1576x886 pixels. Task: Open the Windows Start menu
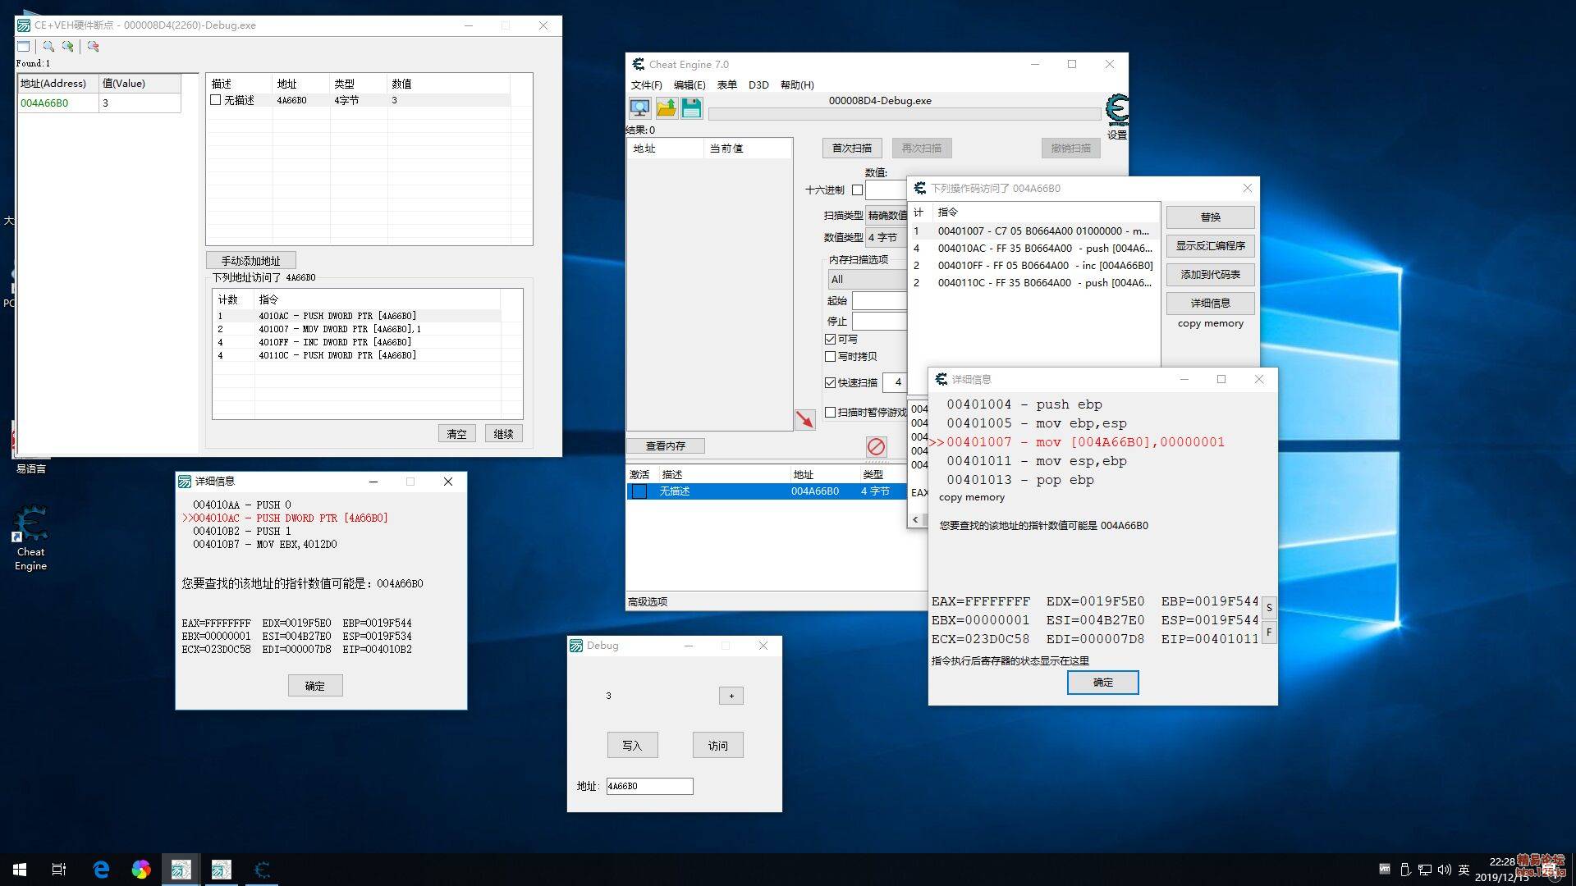point(20,870)
